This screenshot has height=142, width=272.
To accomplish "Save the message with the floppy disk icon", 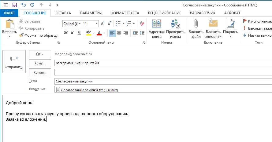I will point(15,5).
